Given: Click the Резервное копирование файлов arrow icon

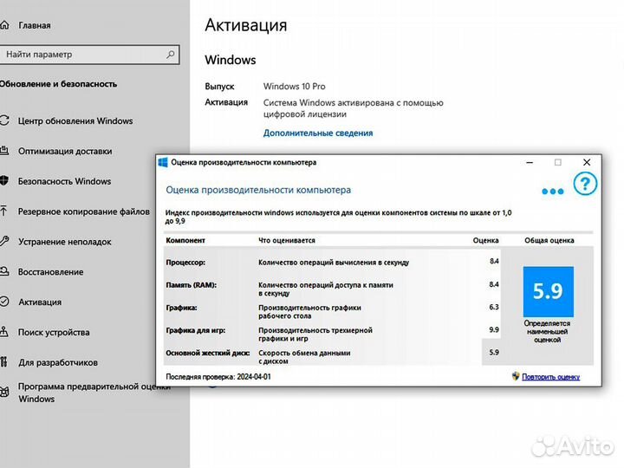Looking at the screenshot, I should pyautogui.click(x=4, y=211).
